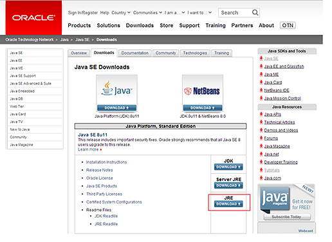Click the JRE download button
Screen dimensions: 332x242
228,204
